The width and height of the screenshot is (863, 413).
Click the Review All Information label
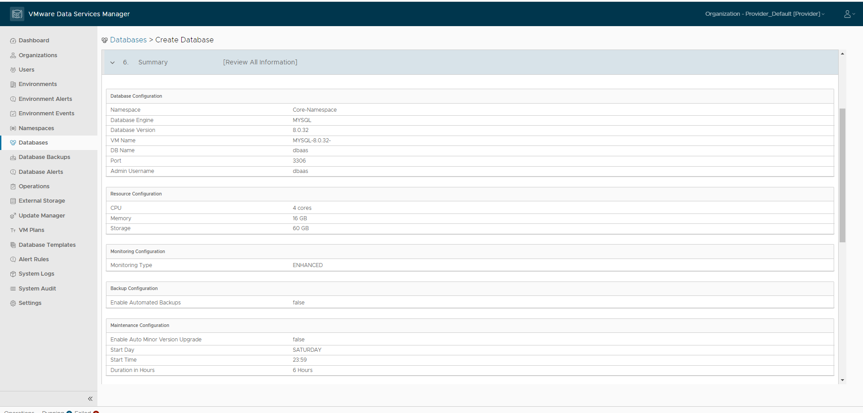tap(260, 62)
